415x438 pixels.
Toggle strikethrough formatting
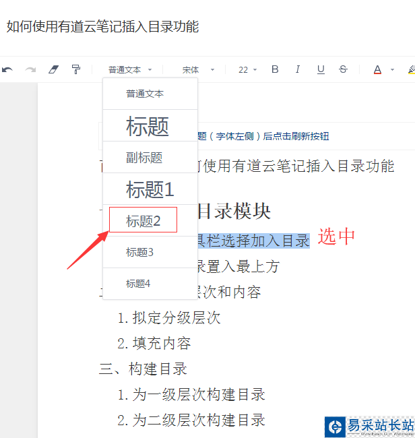pos(343,69)
